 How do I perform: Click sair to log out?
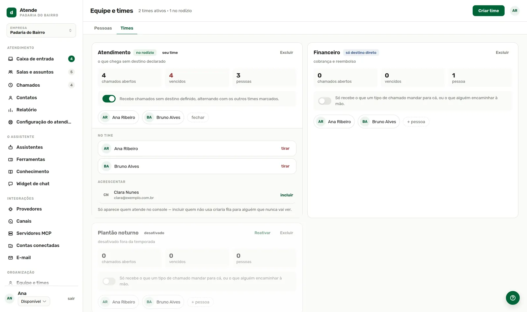coord(71,299)
